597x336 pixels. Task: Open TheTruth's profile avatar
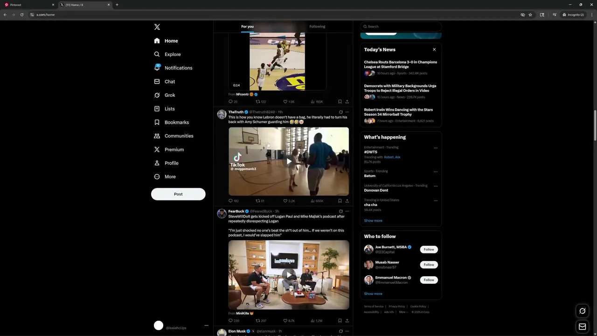[x=222, y=114]
